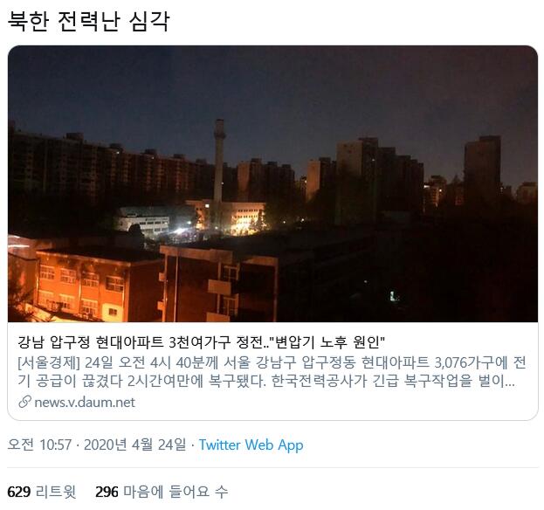View the 296 마음에 들어요 likes count
The height and width of the screenshot is (510, 544).
tap(162, 492)
